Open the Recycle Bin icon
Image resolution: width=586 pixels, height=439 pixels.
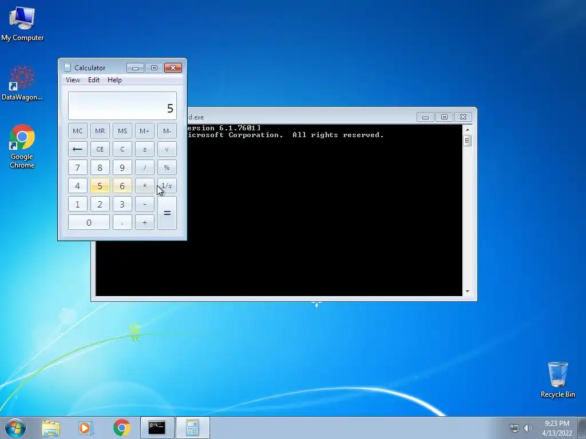(557, 380)
